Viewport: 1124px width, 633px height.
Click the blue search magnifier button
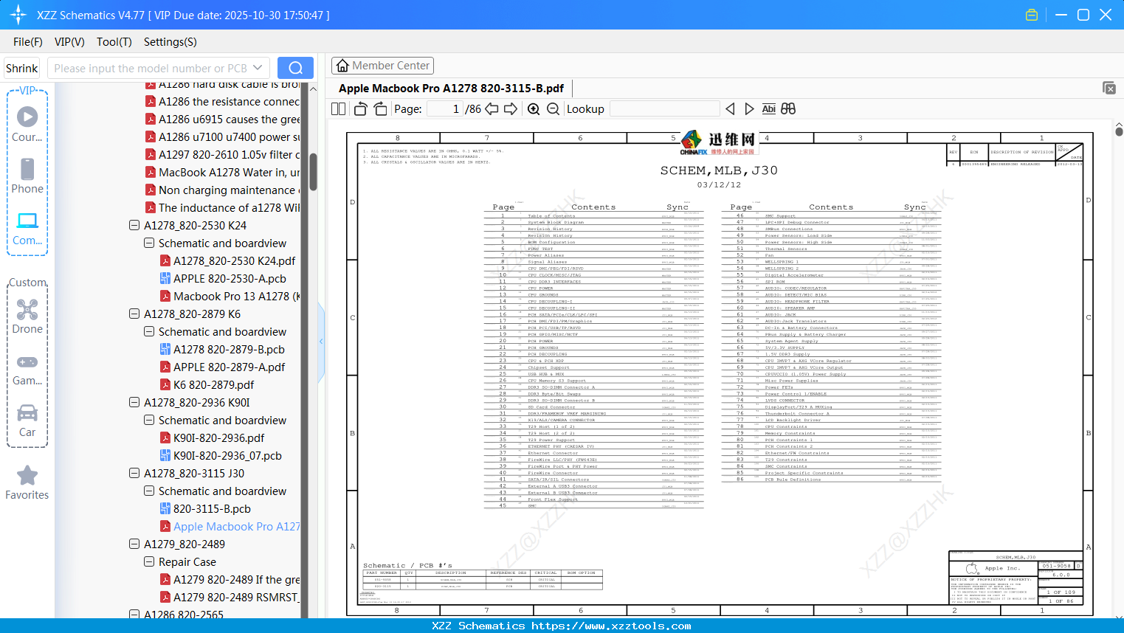click(x=295, y=68)
